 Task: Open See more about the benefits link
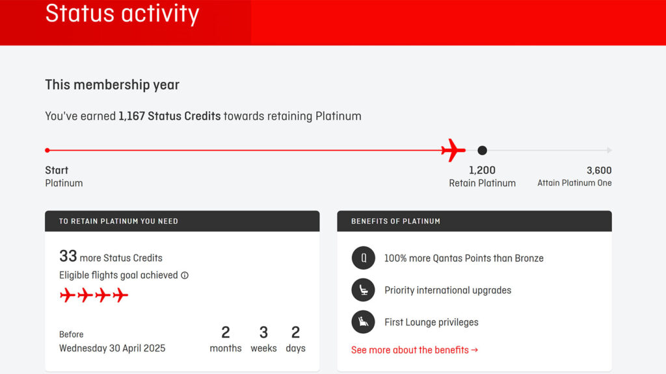[414, 350]
